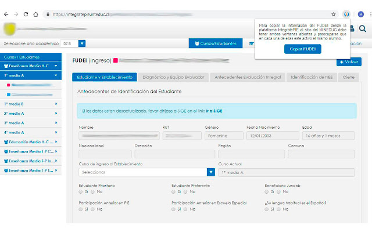Click the Dirección field

coord(175,154)
